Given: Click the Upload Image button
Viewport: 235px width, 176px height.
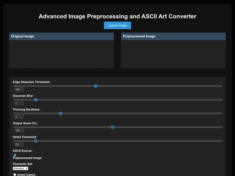Looking at the screenshot, I should (117, 26).
